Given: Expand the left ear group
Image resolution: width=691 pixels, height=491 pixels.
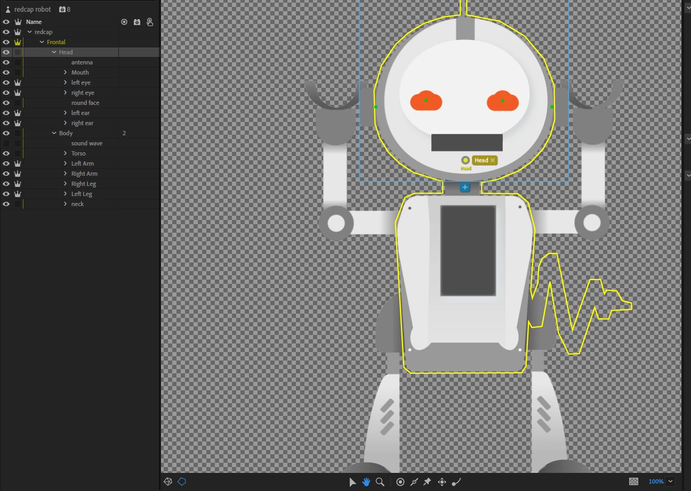Looking at the screenshot, I should 66,113.
